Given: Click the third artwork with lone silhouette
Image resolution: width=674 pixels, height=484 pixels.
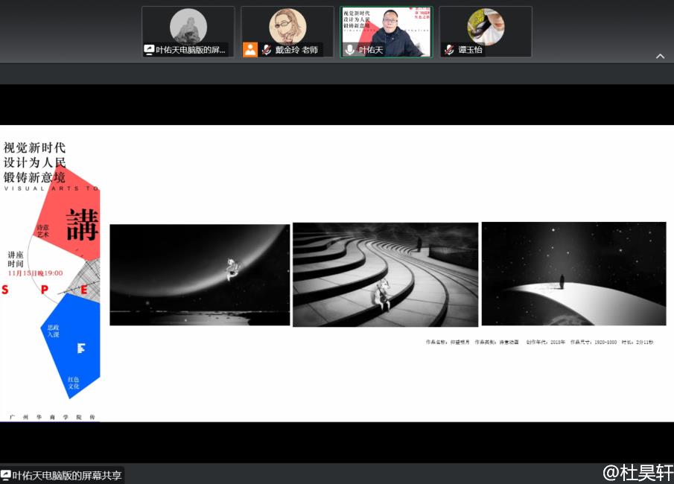Looking at the screenshot, I should [573, 273].
